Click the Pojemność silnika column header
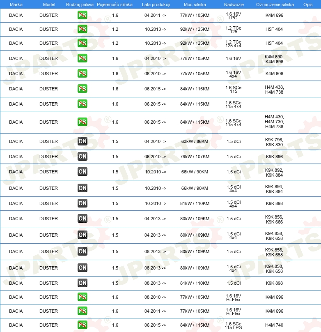Viewport: 321px width, 332px height. 115,5
